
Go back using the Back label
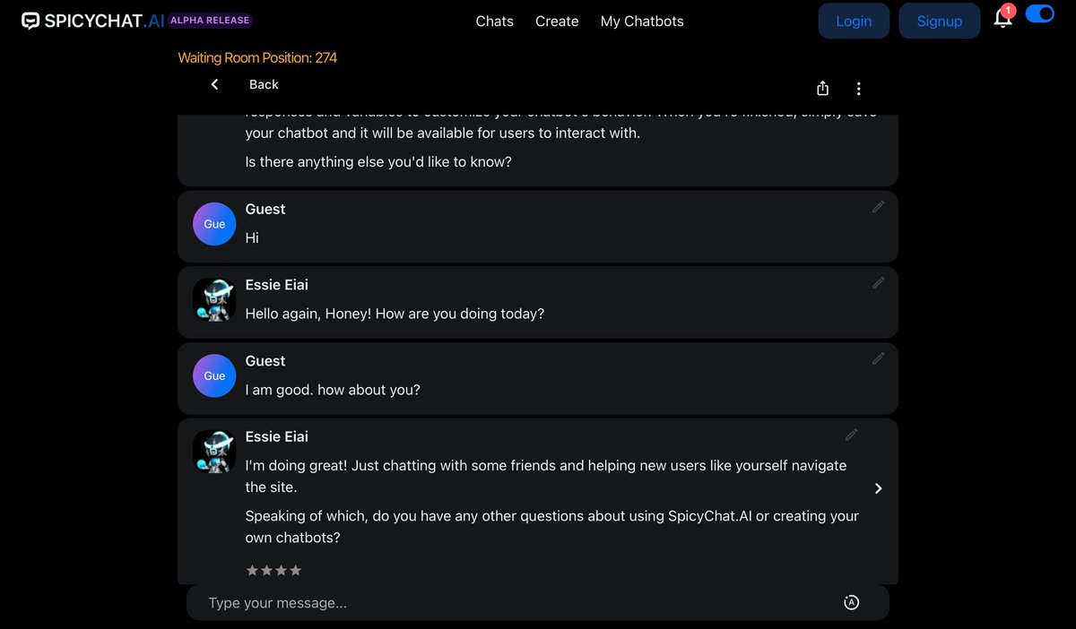coord(264,84)
